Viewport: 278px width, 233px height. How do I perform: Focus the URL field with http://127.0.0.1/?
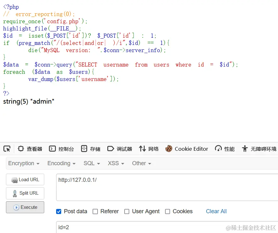[x=167, y=187]
